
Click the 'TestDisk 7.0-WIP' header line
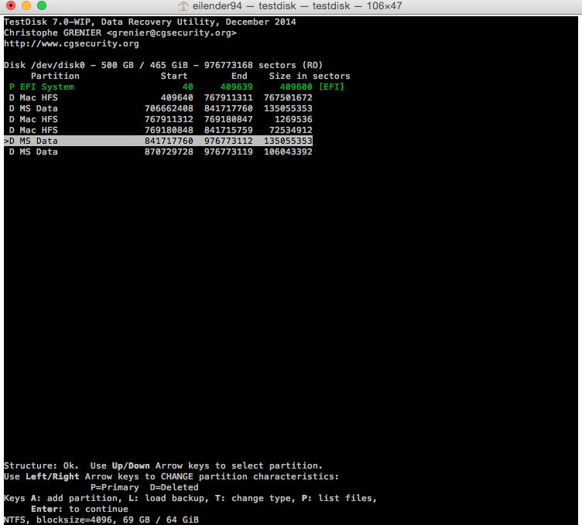pyautogui.click(x=150, y=22)
